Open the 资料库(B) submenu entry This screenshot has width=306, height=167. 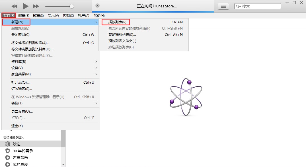pyautogui.click(x=51, y=62)
